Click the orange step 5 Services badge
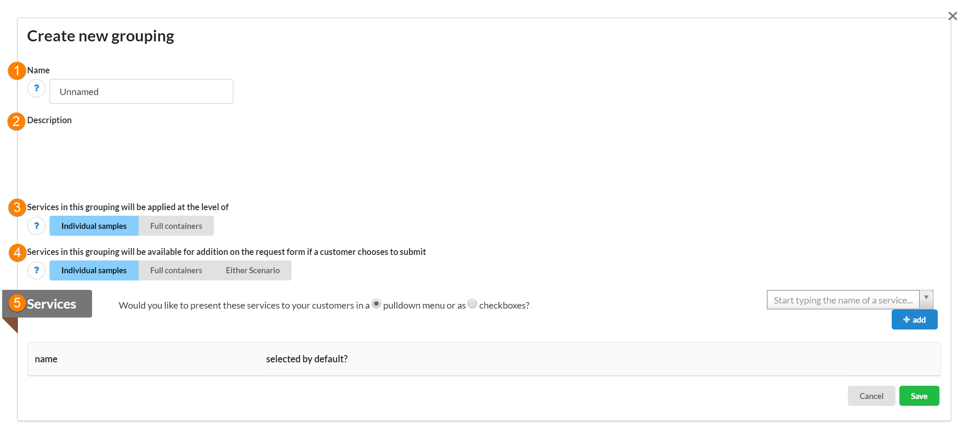 [x=17, y=303]
